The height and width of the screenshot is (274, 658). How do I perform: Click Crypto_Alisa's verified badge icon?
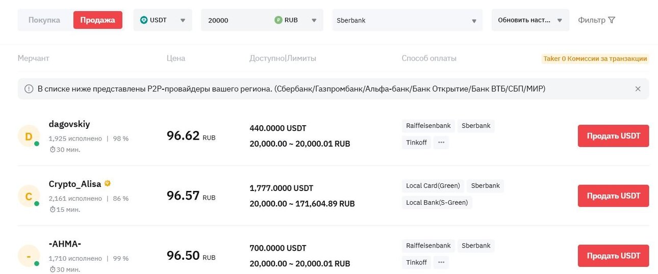(x=107, y=184)
